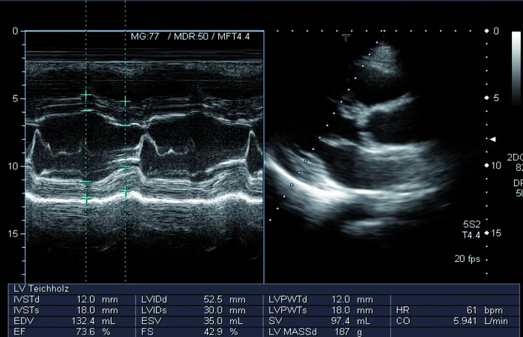Click the 15 depth label on M-mode scale
The height and width of the screenshot is (337, 523).
click(x=13, y=233)
